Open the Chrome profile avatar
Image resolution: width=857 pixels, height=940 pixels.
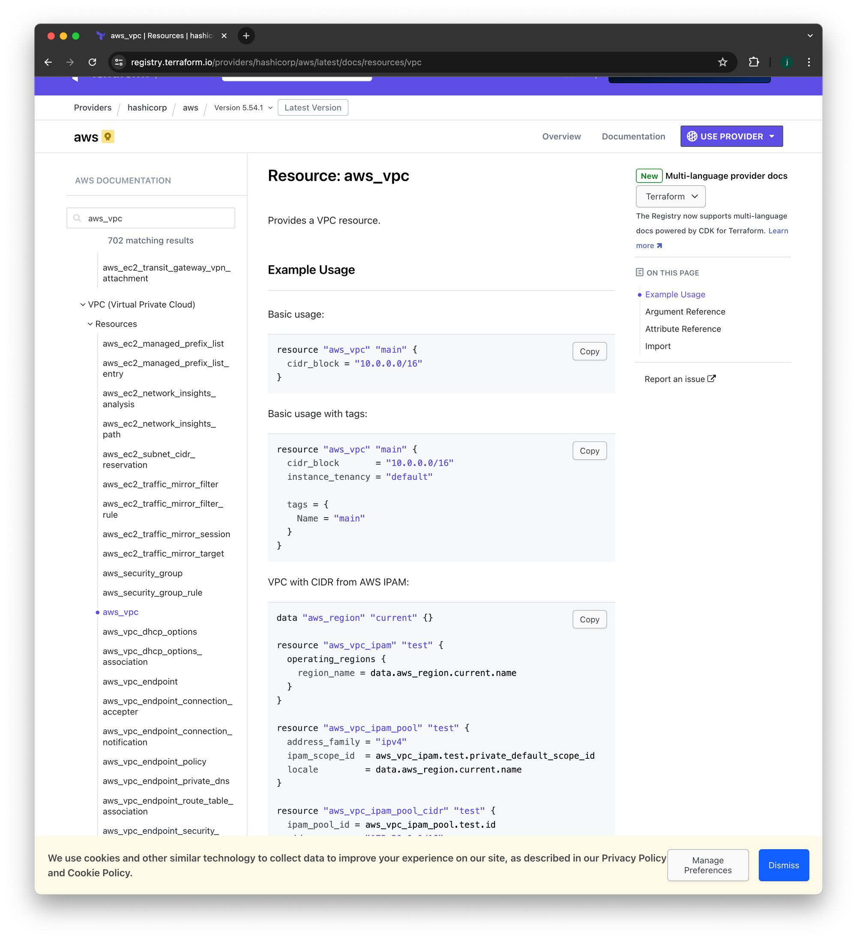(787, 62)
